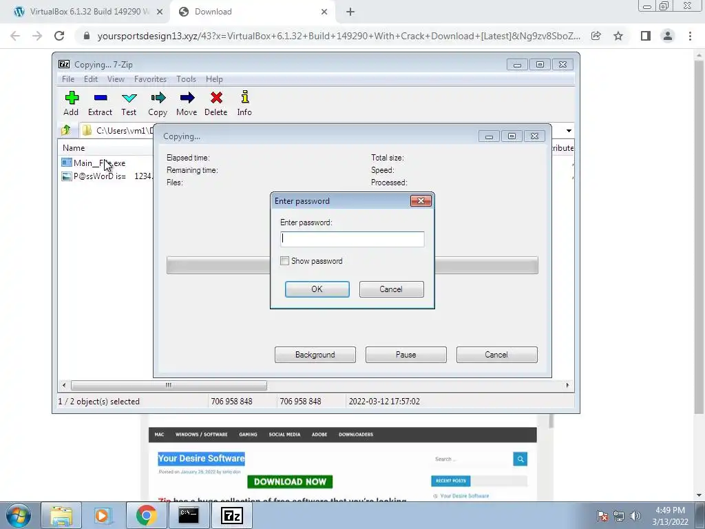
Task: Open the Favorites menu
Action: pyautogui.click(x=150, y=79)
